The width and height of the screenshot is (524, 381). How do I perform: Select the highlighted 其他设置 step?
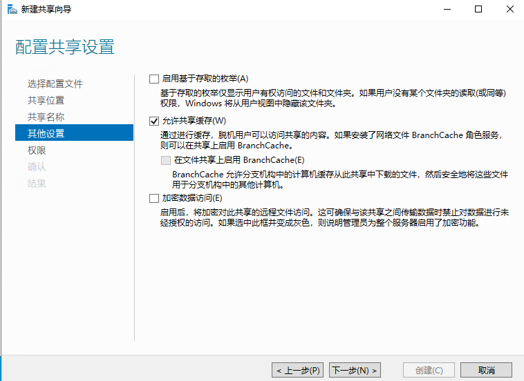pos(46,133)
